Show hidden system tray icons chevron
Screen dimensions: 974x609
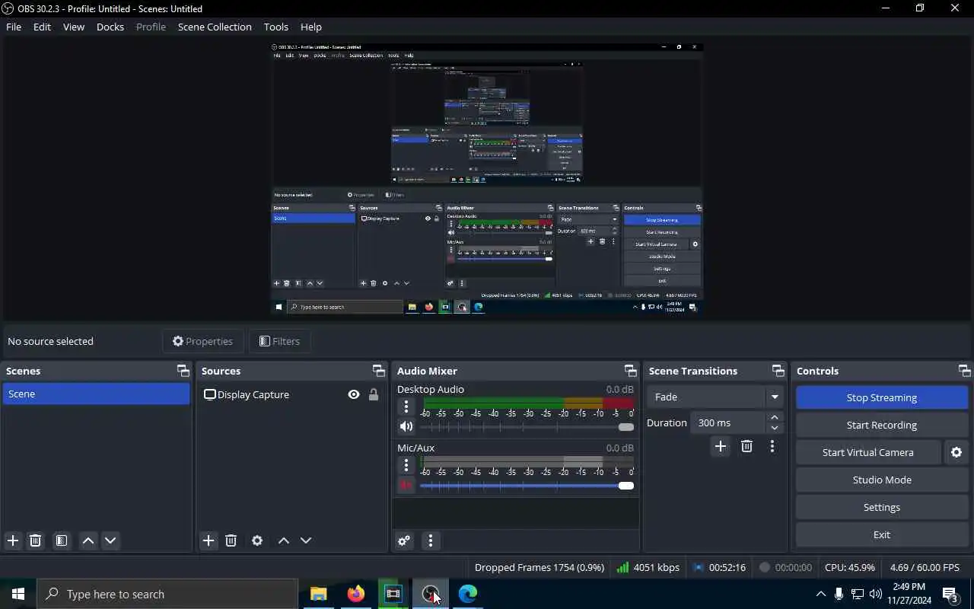[821, 594]
